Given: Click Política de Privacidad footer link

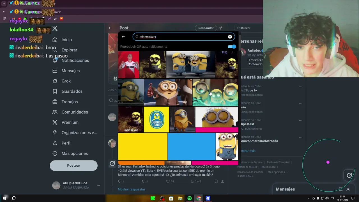Looking at the screenshot, I should pos(278,162).
